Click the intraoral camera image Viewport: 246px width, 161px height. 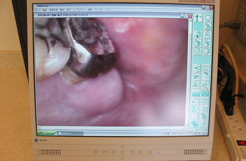[x=110, y=73]
